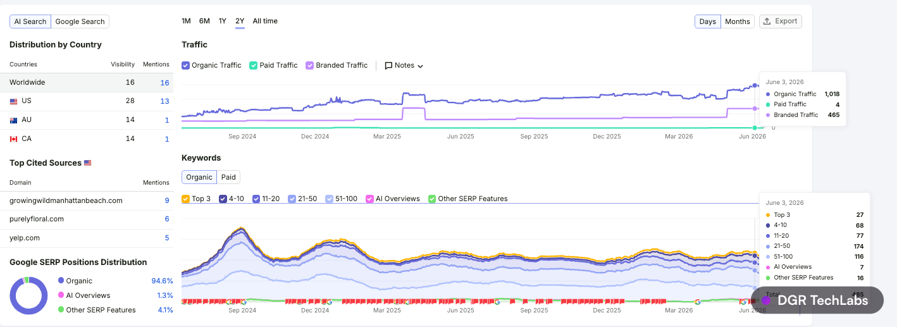897x327 pixels.
Task: Select the 1Y time range
Action: (x=223, y=21)
